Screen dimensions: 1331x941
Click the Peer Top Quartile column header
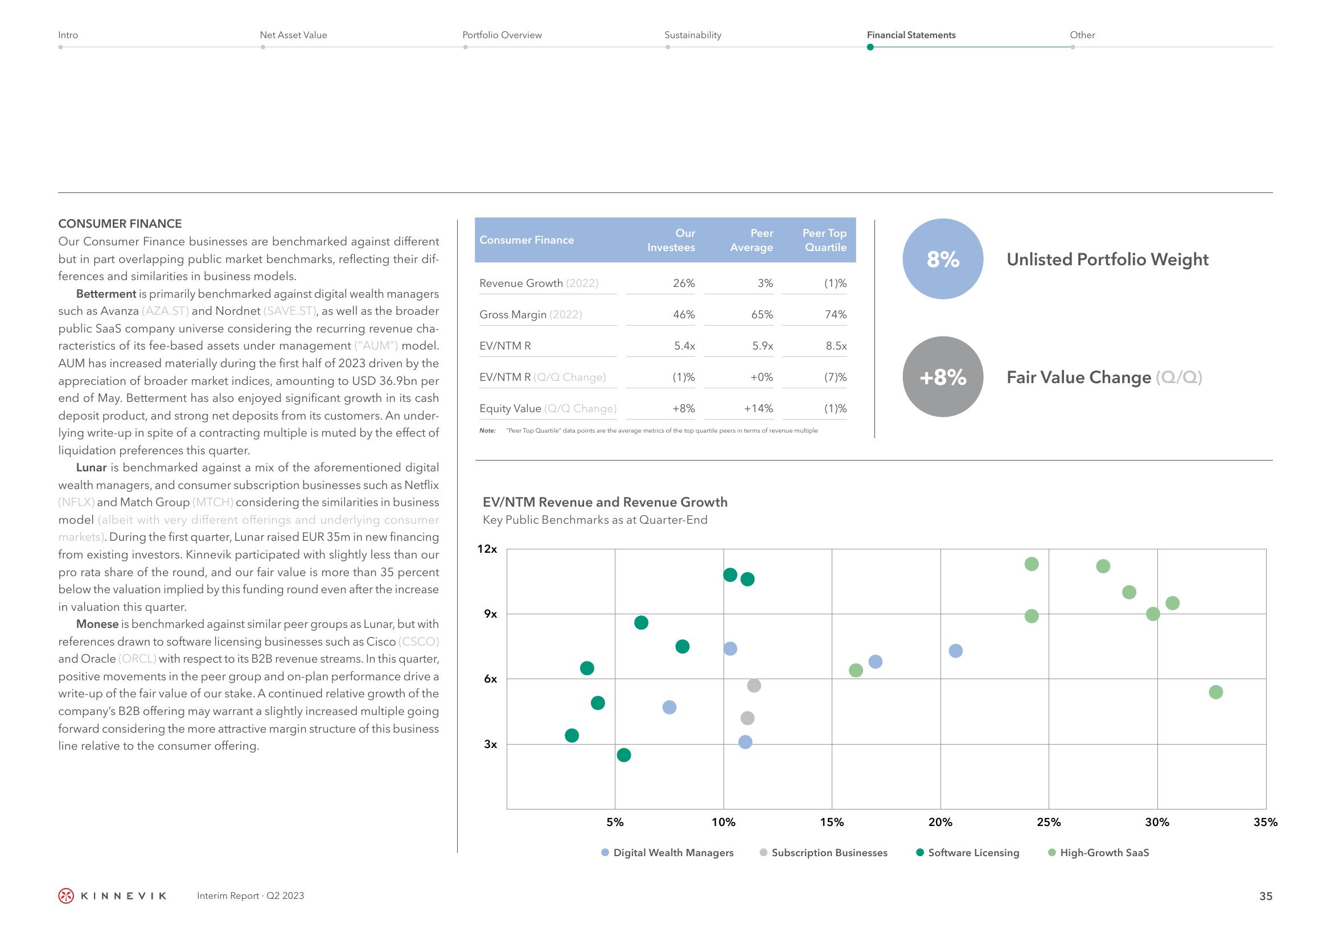(x=824, y=240)
